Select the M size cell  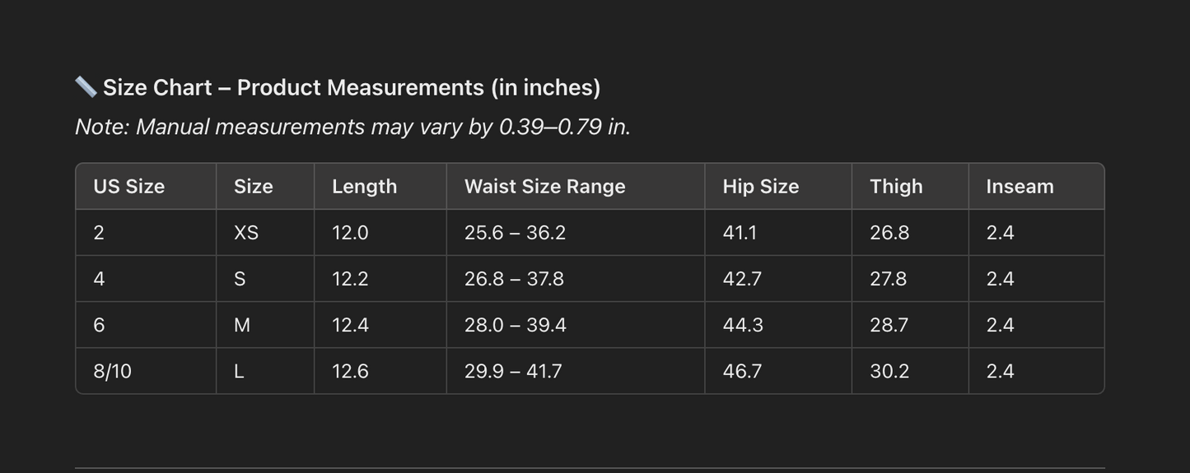click(x=242, y=325)
